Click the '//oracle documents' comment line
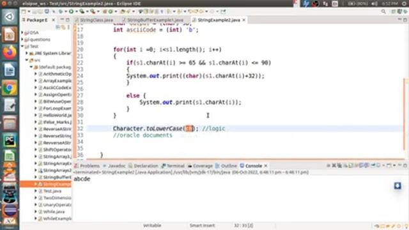Screen dimensions: 409x230 click(143, 135)
